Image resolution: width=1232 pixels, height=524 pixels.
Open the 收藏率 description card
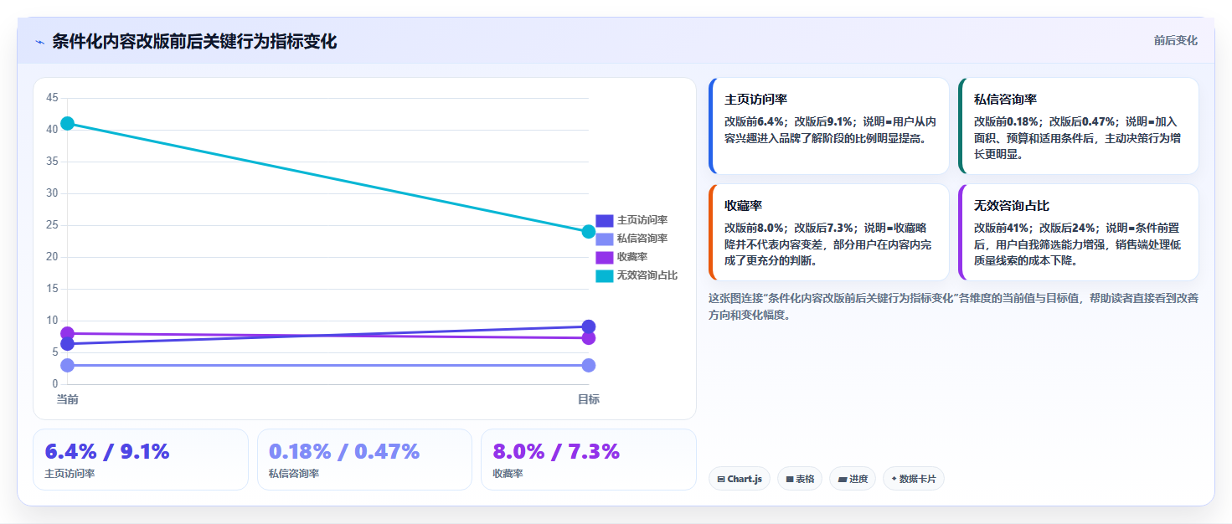(829, 233)
